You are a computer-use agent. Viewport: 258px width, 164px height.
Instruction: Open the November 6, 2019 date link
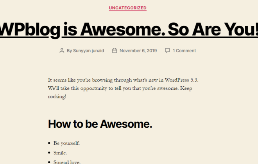[x=138, y=51]
